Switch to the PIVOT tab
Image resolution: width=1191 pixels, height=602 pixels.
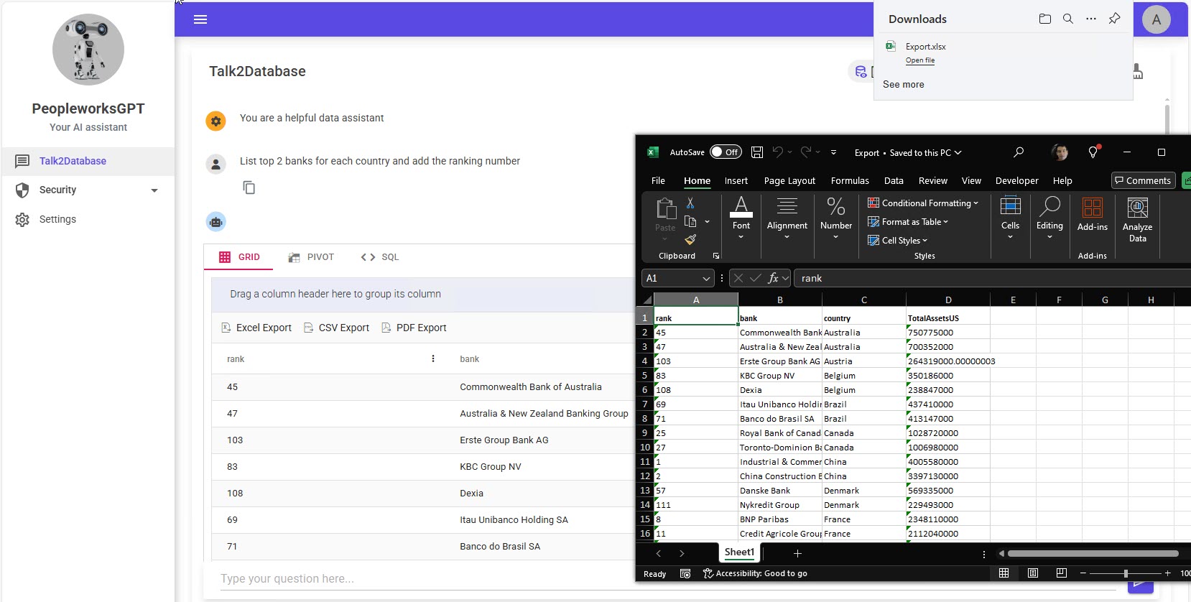[311, 257]
